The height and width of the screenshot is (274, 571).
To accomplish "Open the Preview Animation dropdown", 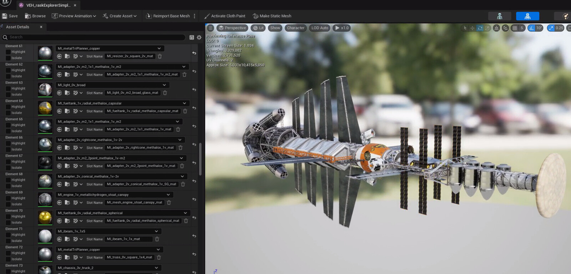I will coord(74,16).
